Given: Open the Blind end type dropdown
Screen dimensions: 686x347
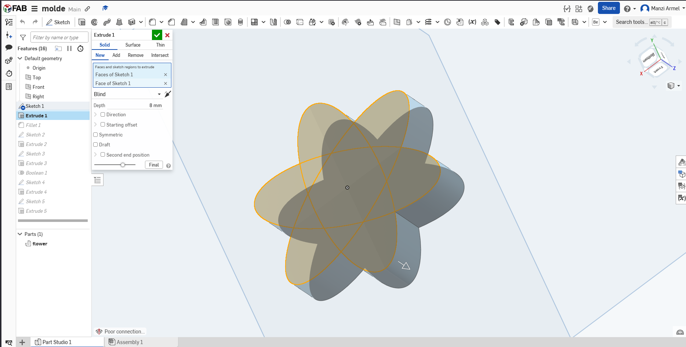Looking at the screenshot, I should tap(127, 94).
